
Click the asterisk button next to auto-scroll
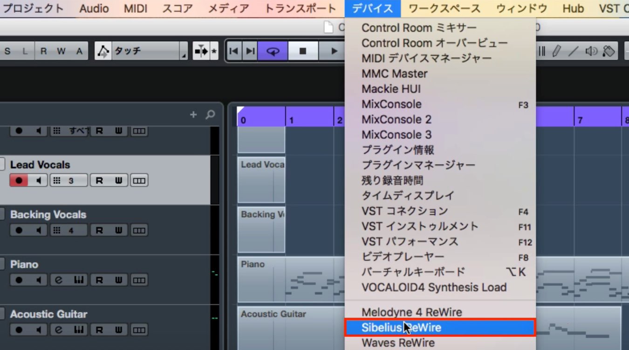[214, 51]
